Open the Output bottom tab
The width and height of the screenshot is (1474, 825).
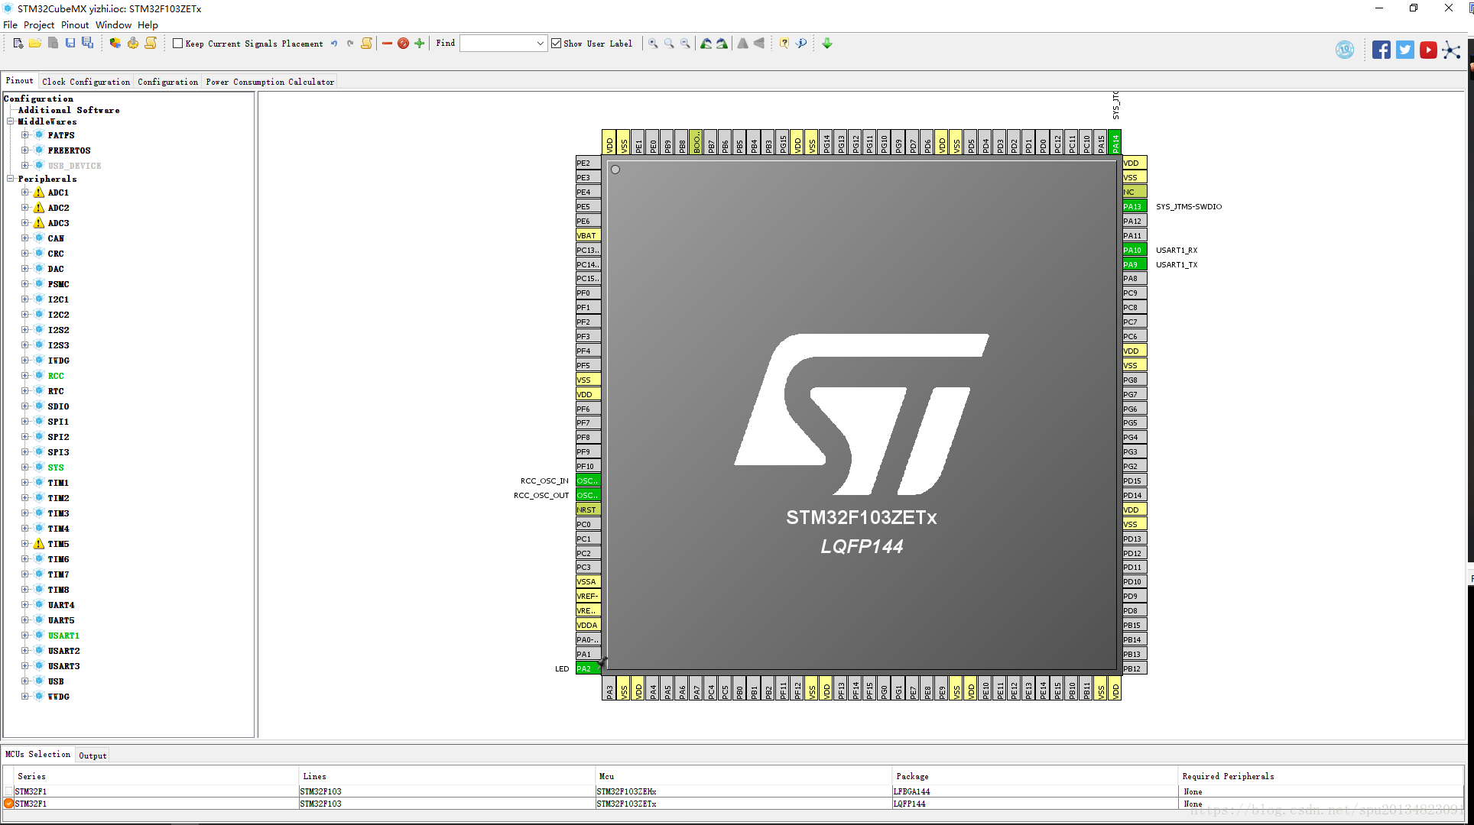pyautogui.click(x=93, y=755)
